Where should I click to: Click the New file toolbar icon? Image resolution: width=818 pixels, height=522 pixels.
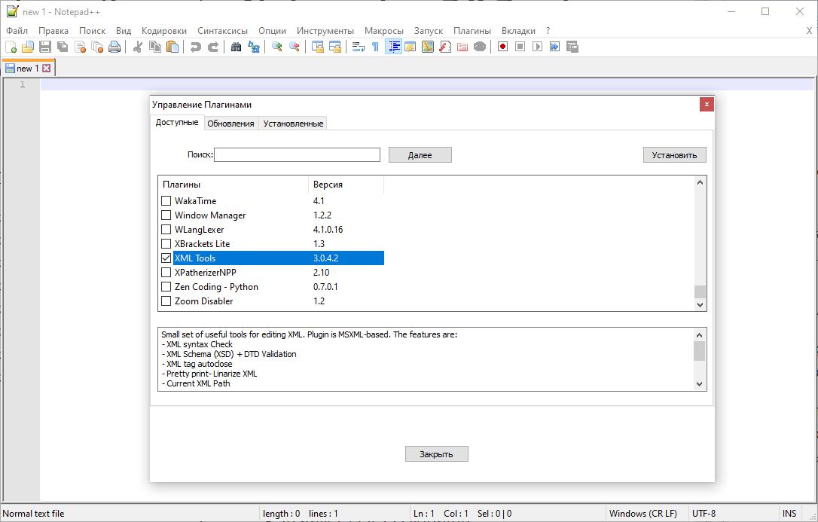(11, 47)
